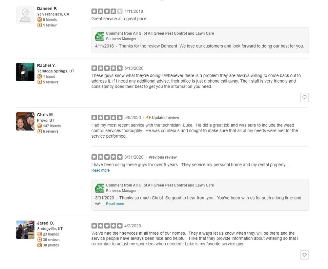
Task: Click the five-star rating on Rachel Y.'s review
Action: [107, 68]
